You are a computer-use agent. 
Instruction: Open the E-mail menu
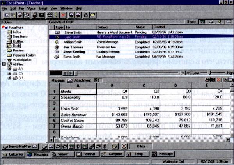43,9
